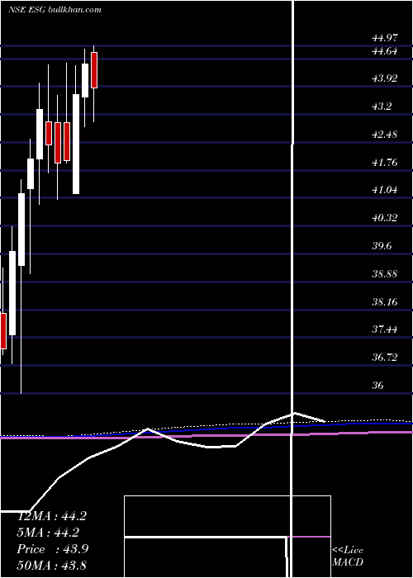Click the 36.72 price axis label
This screenshot has height=578, width=413.
[x=385, y=358]
